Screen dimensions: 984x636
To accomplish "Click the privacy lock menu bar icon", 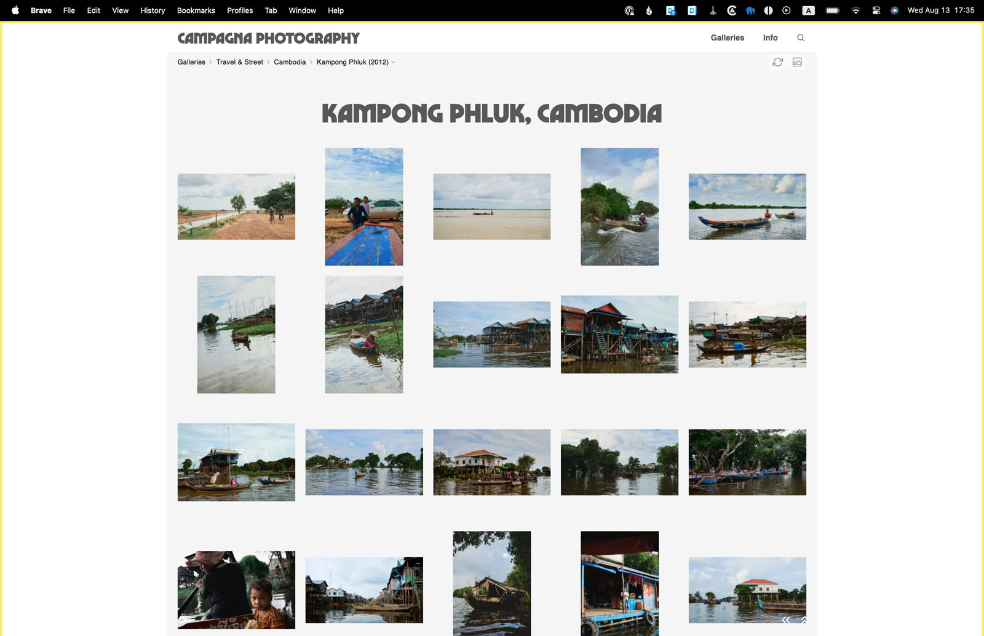I will coord(629,10).
